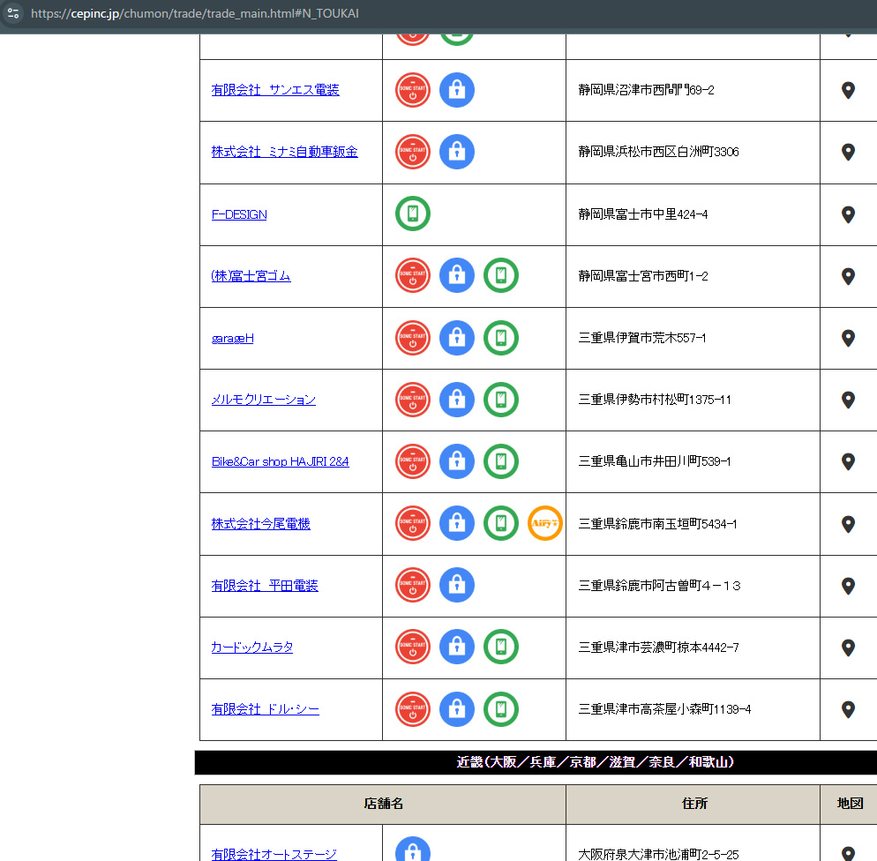Open the 有限会社オートステージ link
Viewport: 877px width, 861px height.
[x=274, y=854]
